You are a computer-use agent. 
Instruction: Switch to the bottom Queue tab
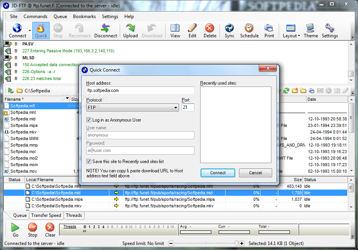[20, 215]
